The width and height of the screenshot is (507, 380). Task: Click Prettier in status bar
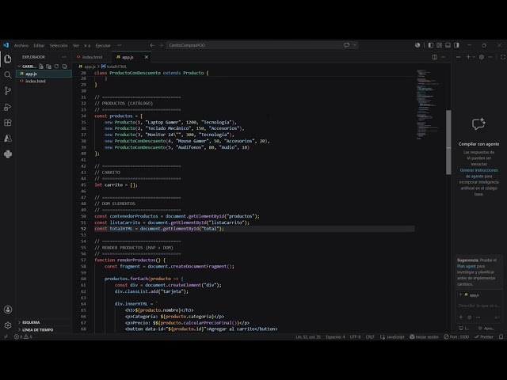click(x=484, y=336)
